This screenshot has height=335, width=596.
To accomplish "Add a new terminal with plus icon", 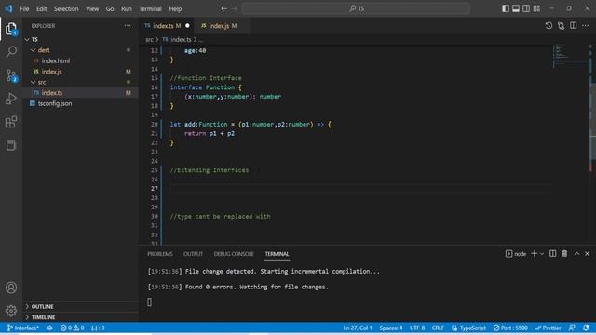I will click(534, 254).
